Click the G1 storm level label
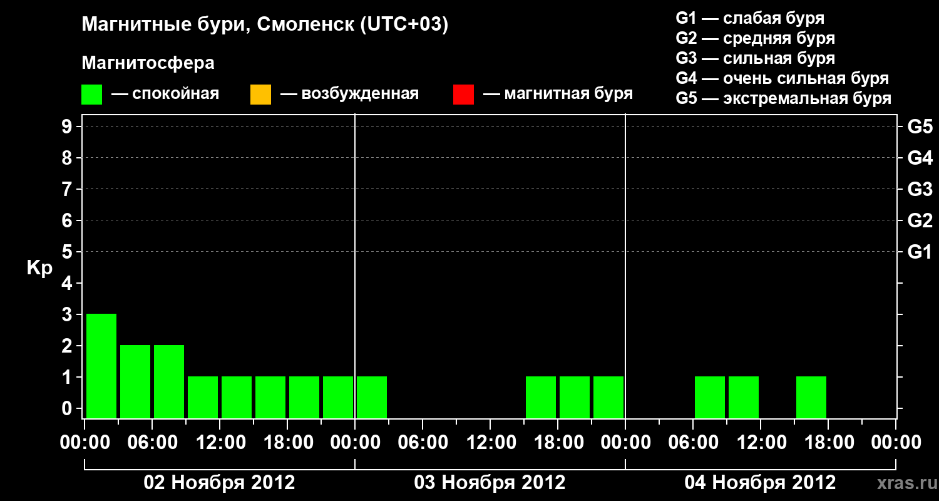 (920, 252)
